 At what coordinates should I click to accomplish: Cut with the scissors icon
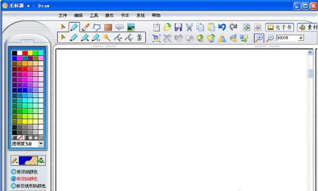[189, 28]
